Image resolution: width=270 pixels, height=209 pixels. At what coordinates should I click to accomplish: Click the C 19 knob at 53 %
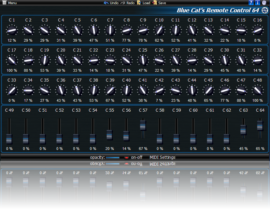45,60
